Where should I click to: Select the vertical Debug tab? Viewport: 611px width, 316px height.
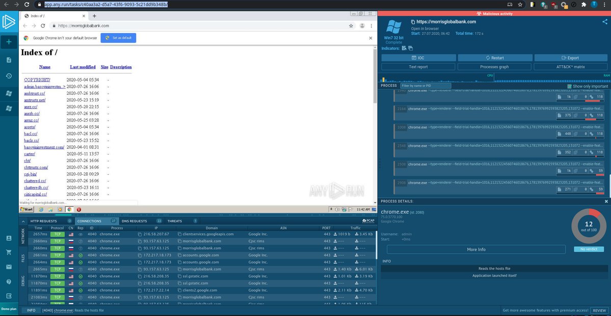23,281
